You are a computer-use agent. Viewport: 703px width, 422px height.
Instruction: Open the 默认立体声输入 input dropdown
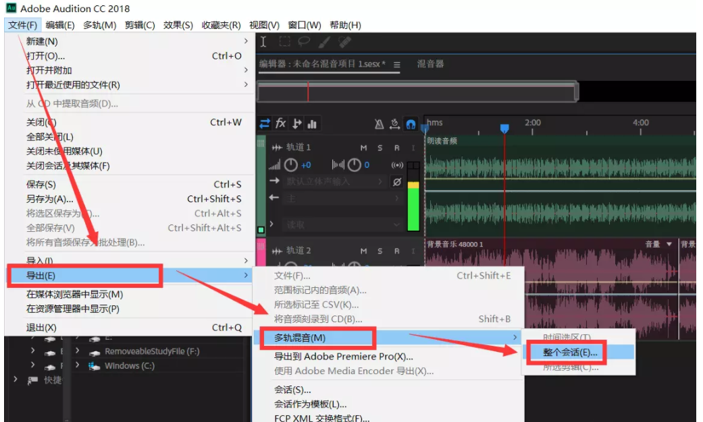(334, 182)
